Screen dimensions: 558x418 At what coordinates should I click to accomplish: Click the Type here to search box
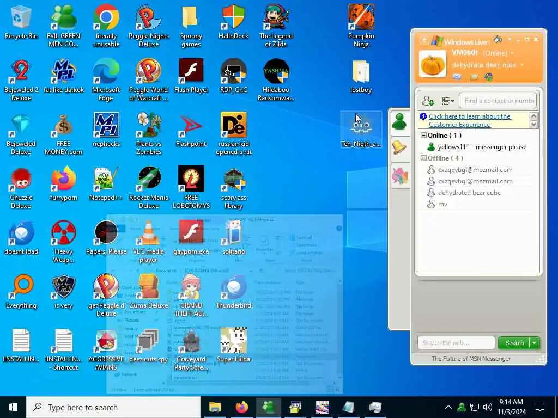tap(113, 407)
